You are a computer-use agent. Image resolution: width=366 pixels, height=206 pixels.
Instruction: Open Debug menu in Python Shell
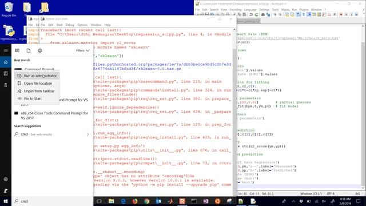click(70, 25)
